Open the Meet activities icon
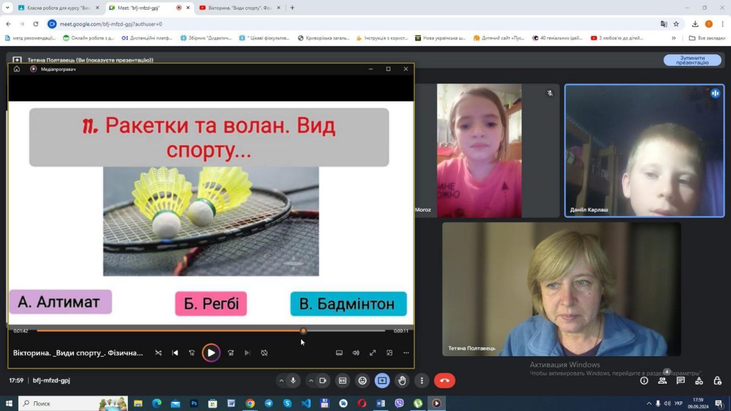 699,381
